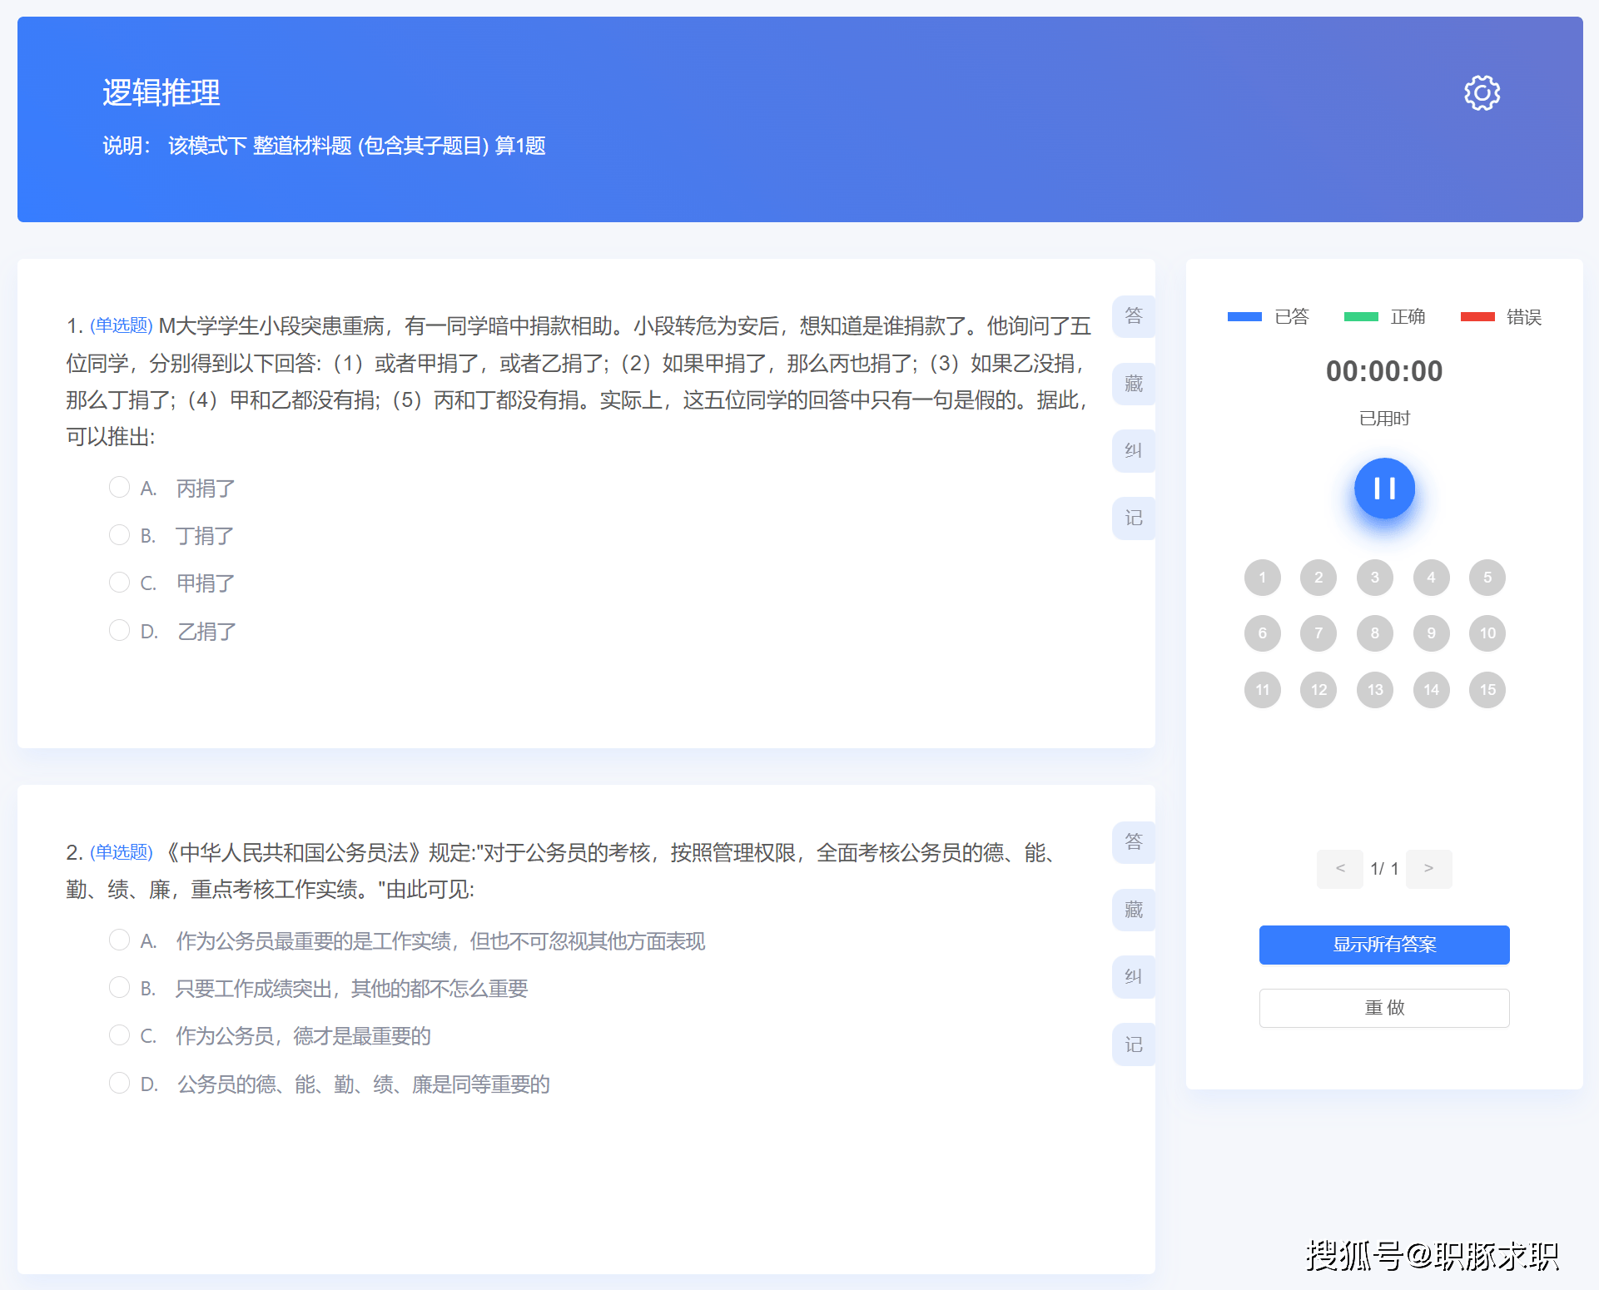Click the 记 note icon for question 1
This screenshot has width=1599, height=1290.
coord(1133,518)
